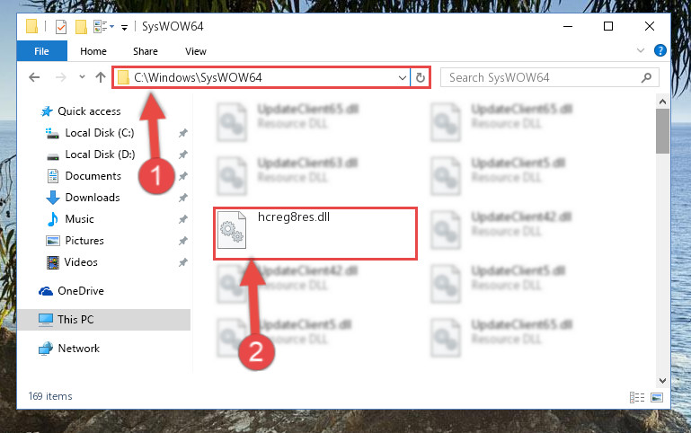Expand the ribbon chevron
This screenshot has width=691, height=433.
[641, 50]
